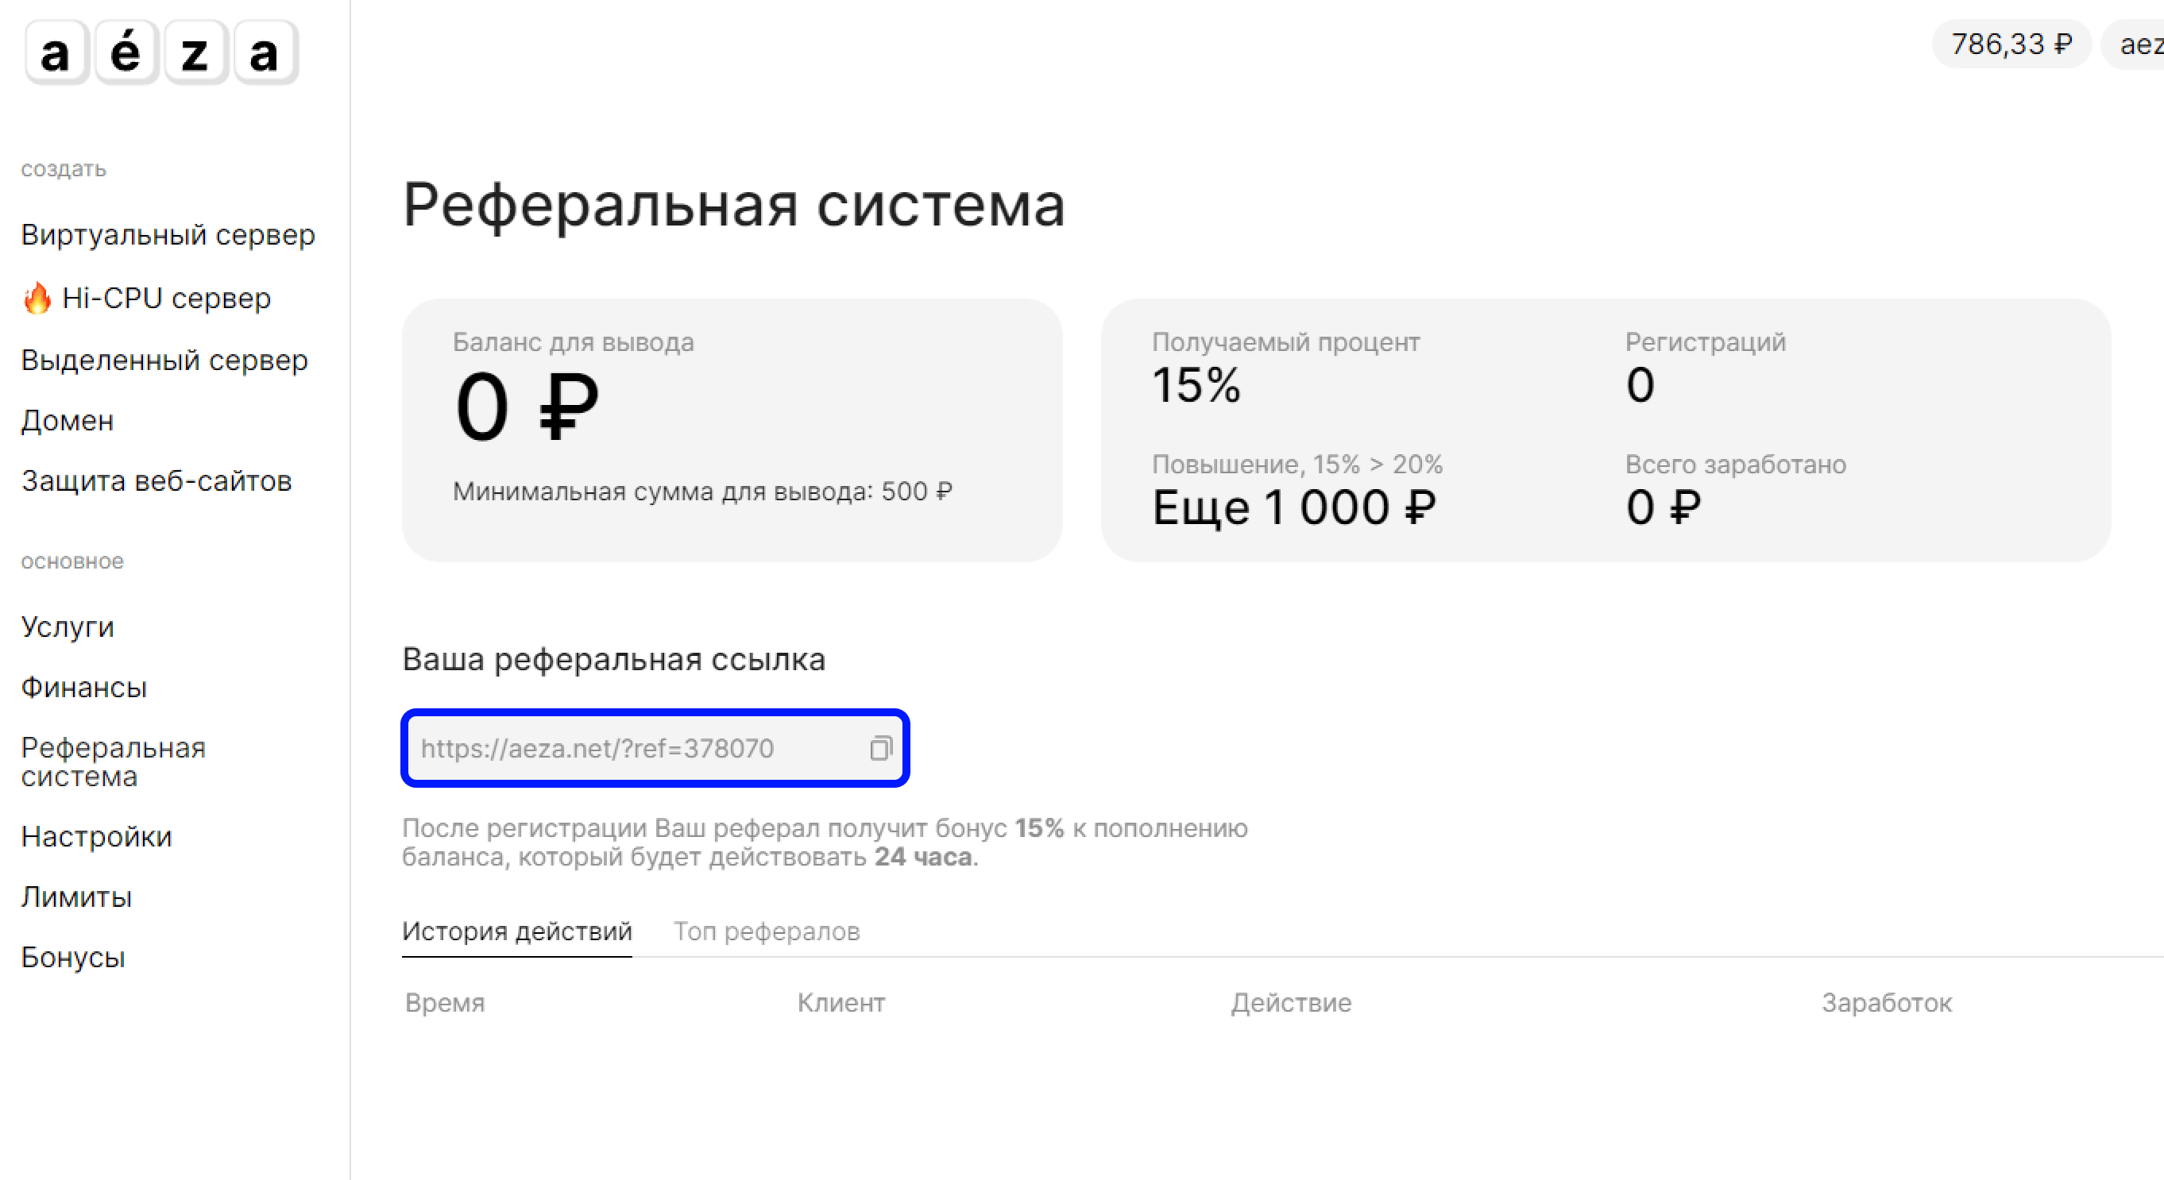Open the Лимиты page
Viewport: 2164px width, 1180px height.
76,897
